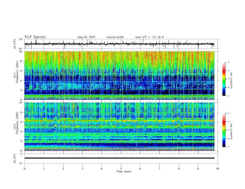Click the "4" kHz tick of ch.2 spectrogram
This screenshot has width=245, height=189.
[22, 132]
